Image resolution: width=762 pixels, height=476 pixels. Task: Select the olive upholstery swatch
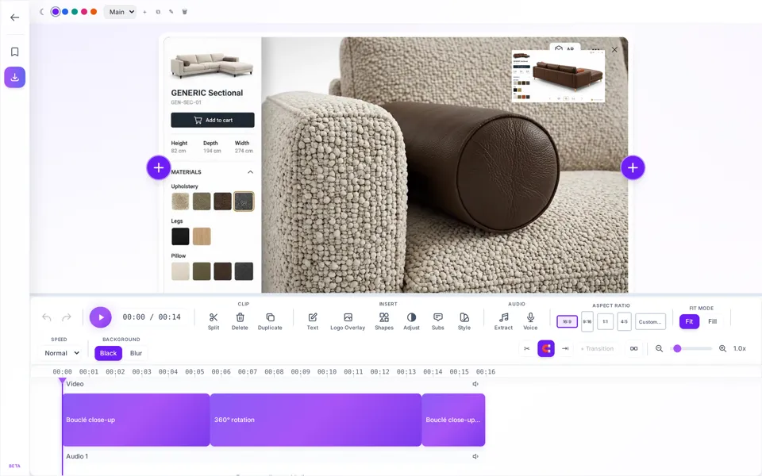click(x=201, y=201)
